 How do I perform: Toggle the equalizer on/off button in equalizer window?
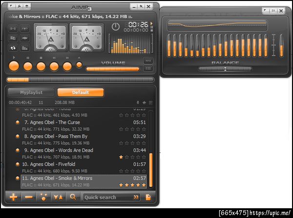tap(273, 11)
